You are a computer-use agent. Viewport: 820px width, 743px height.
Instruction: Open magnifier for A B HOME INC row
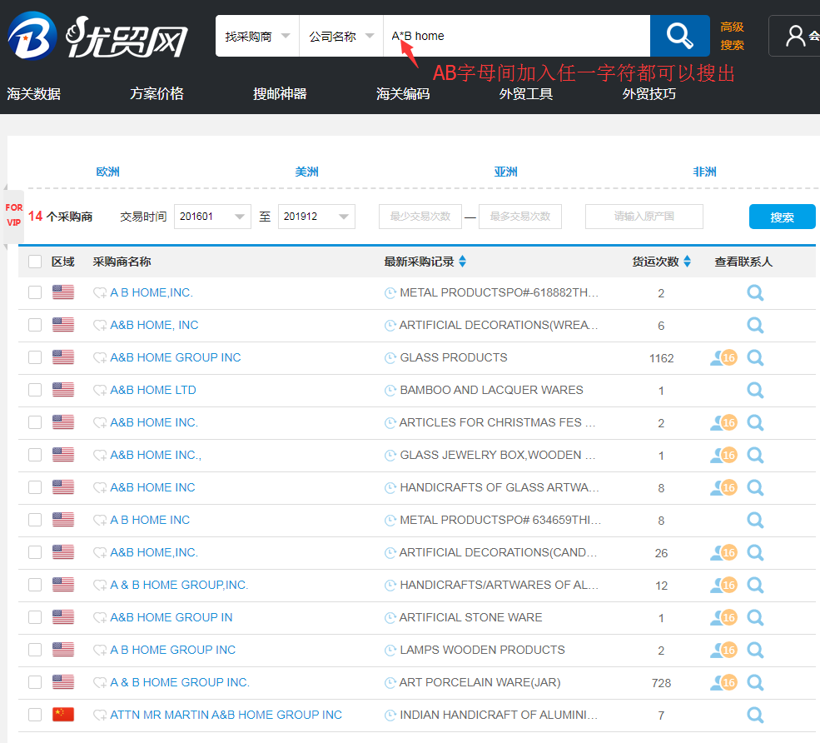click(755, 520)
